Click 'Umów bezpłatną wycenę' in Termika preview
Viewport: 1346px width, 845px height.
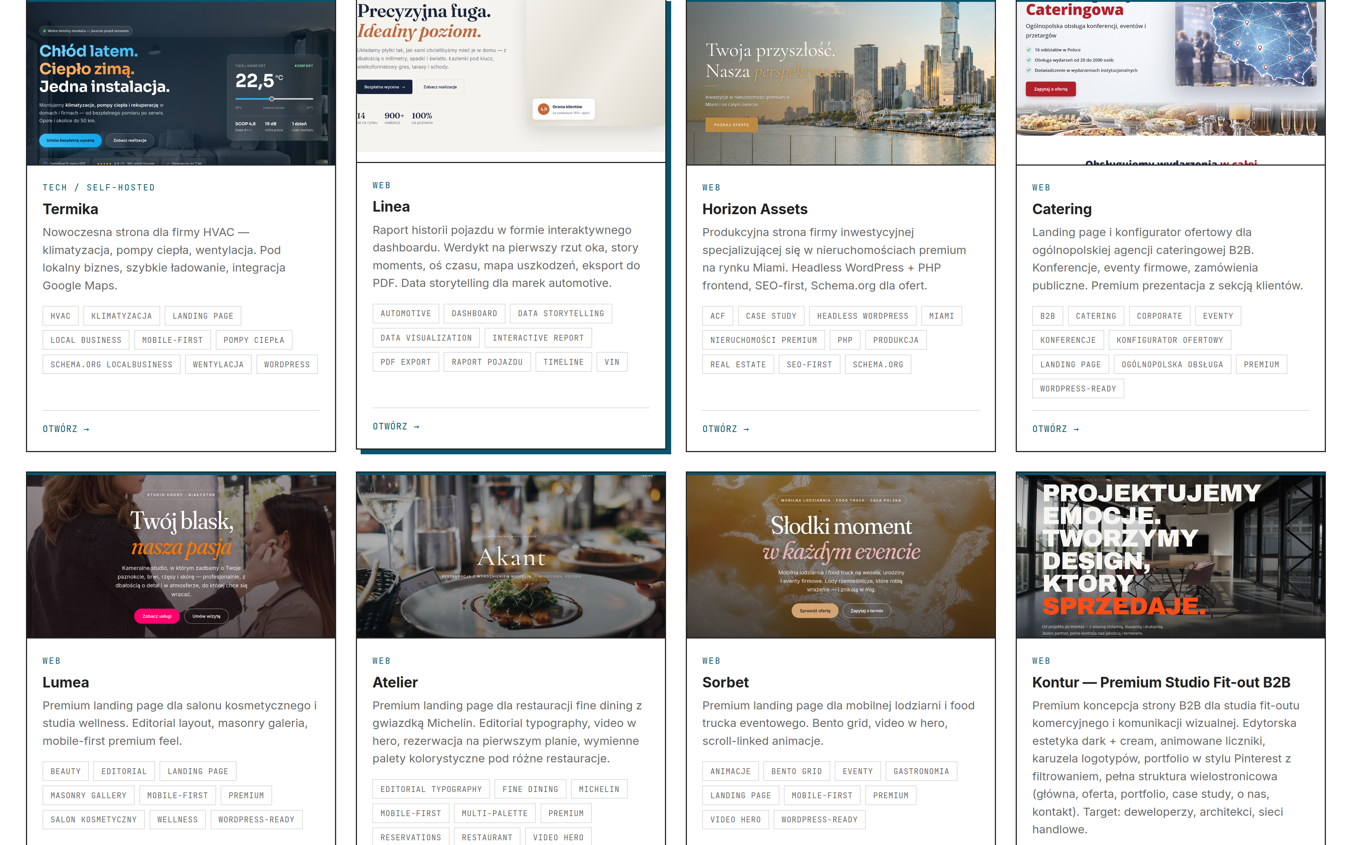coord(71,140)
